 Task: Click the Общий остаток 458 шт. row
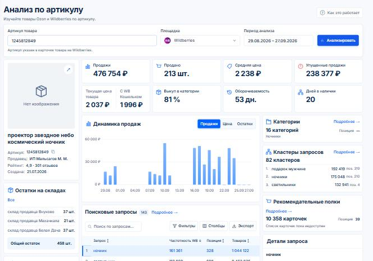[x=41, y=244]
